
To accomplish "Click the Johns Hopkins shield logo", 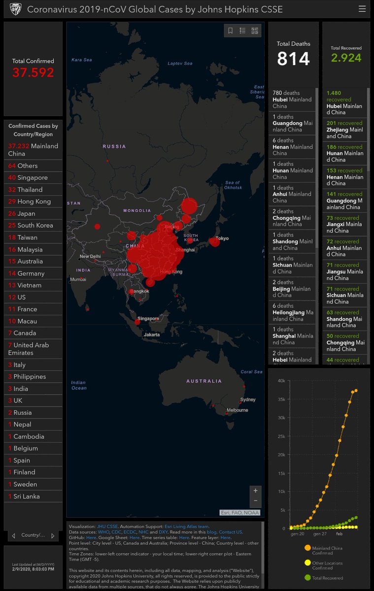I will click(15, 9).
